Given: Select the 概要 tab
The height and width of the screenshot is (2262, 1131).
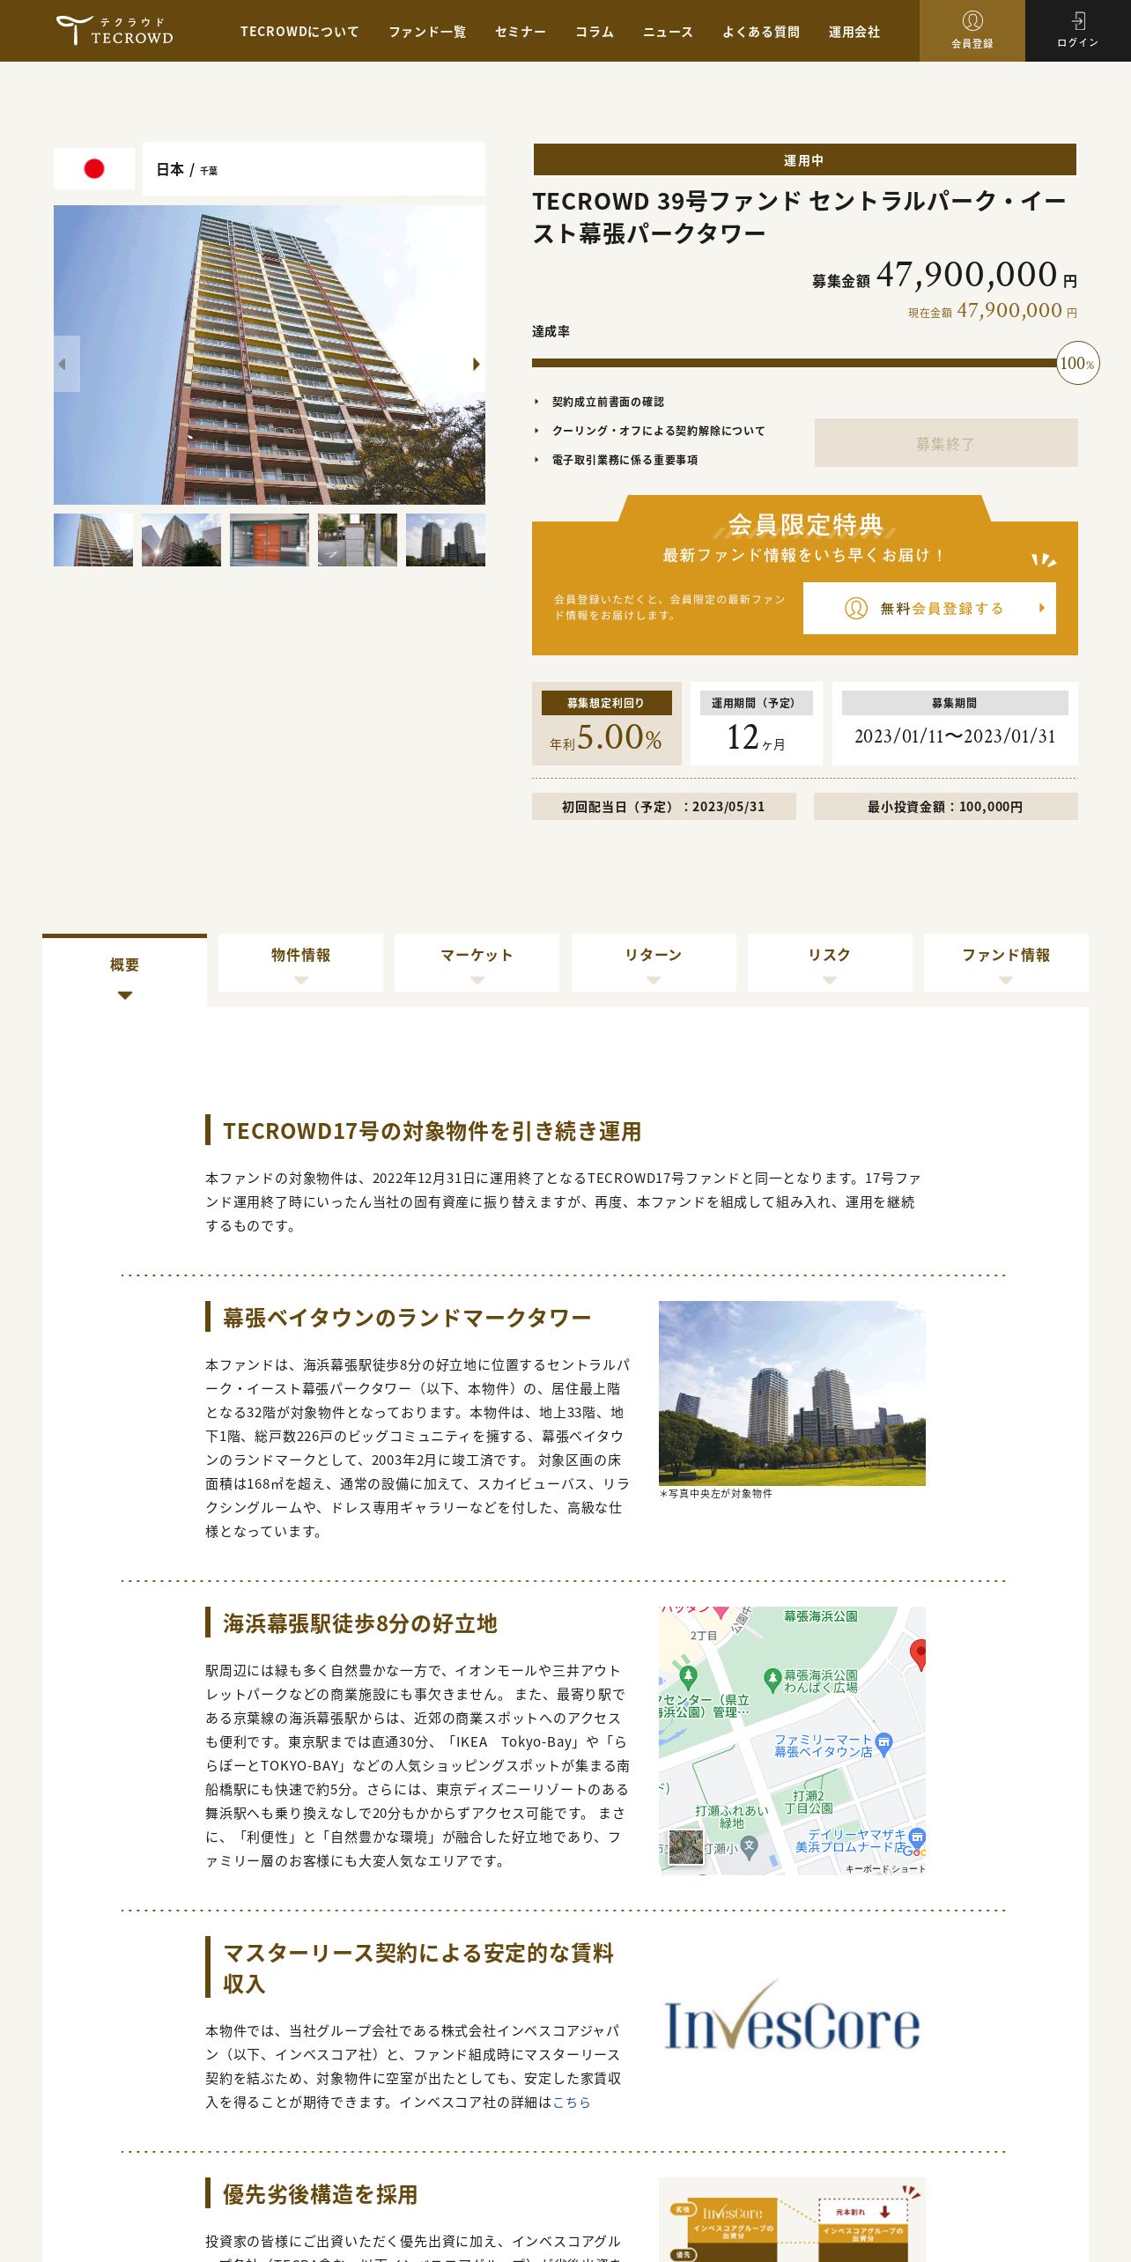Looking at the screenshot, I should click(x=124, y=971).
